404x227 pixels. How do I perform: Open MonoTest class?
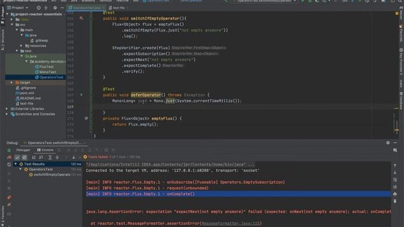[45, 72]
